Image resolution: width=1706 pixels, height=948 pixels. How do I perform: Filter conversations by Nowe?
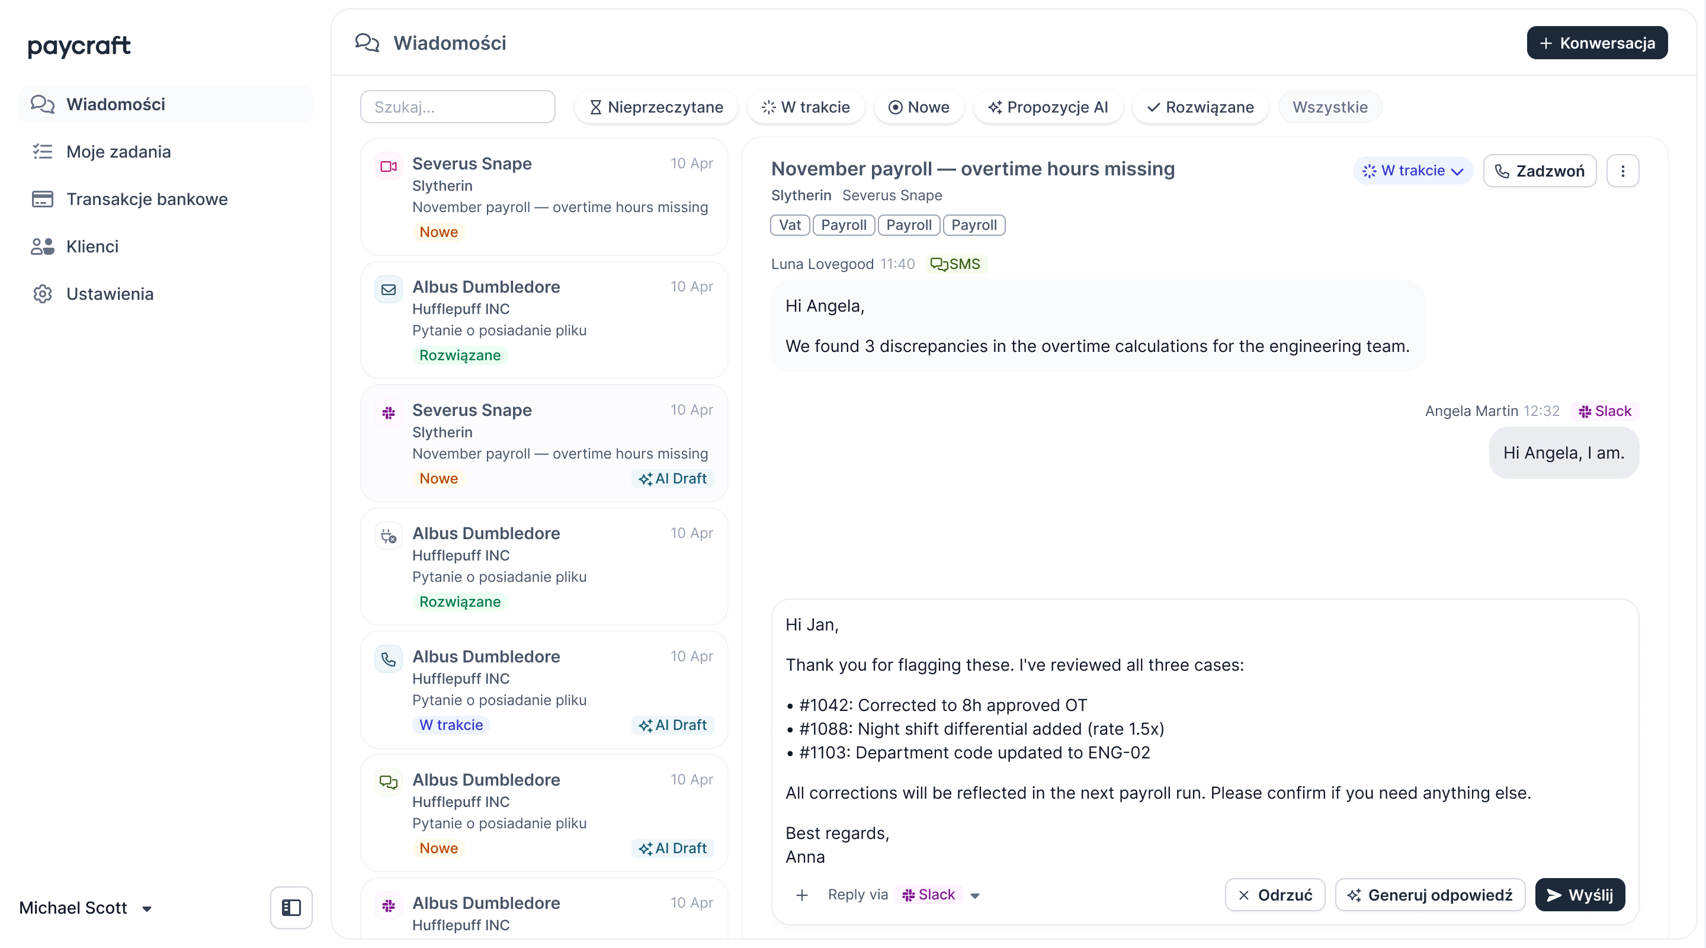(x=919, y=107)
